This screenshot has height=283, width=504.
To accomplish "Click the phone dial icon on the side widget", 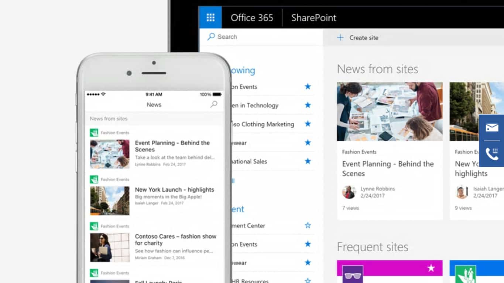I will pyautogui.click(x=492, y=154).
